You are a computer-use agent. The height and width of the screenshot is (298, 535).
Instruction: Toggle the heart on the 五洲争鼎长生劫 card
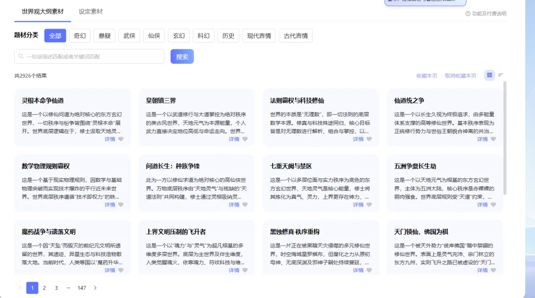(493, 205)
